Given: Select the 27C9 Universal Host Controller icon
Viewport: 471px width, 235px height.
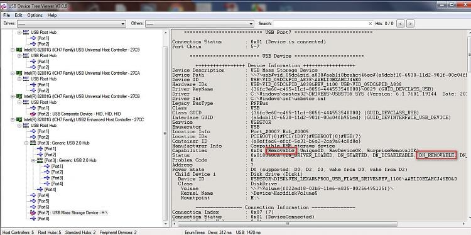Looking at the screenshot, I should point(19,50).
